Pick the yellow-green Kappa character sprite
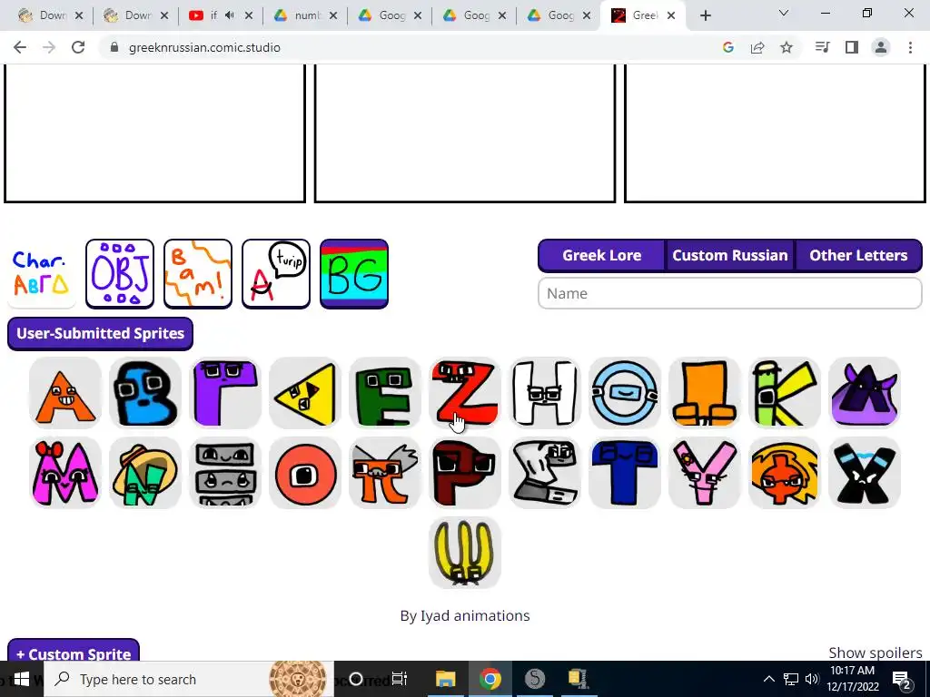 (x=784, y=393)
